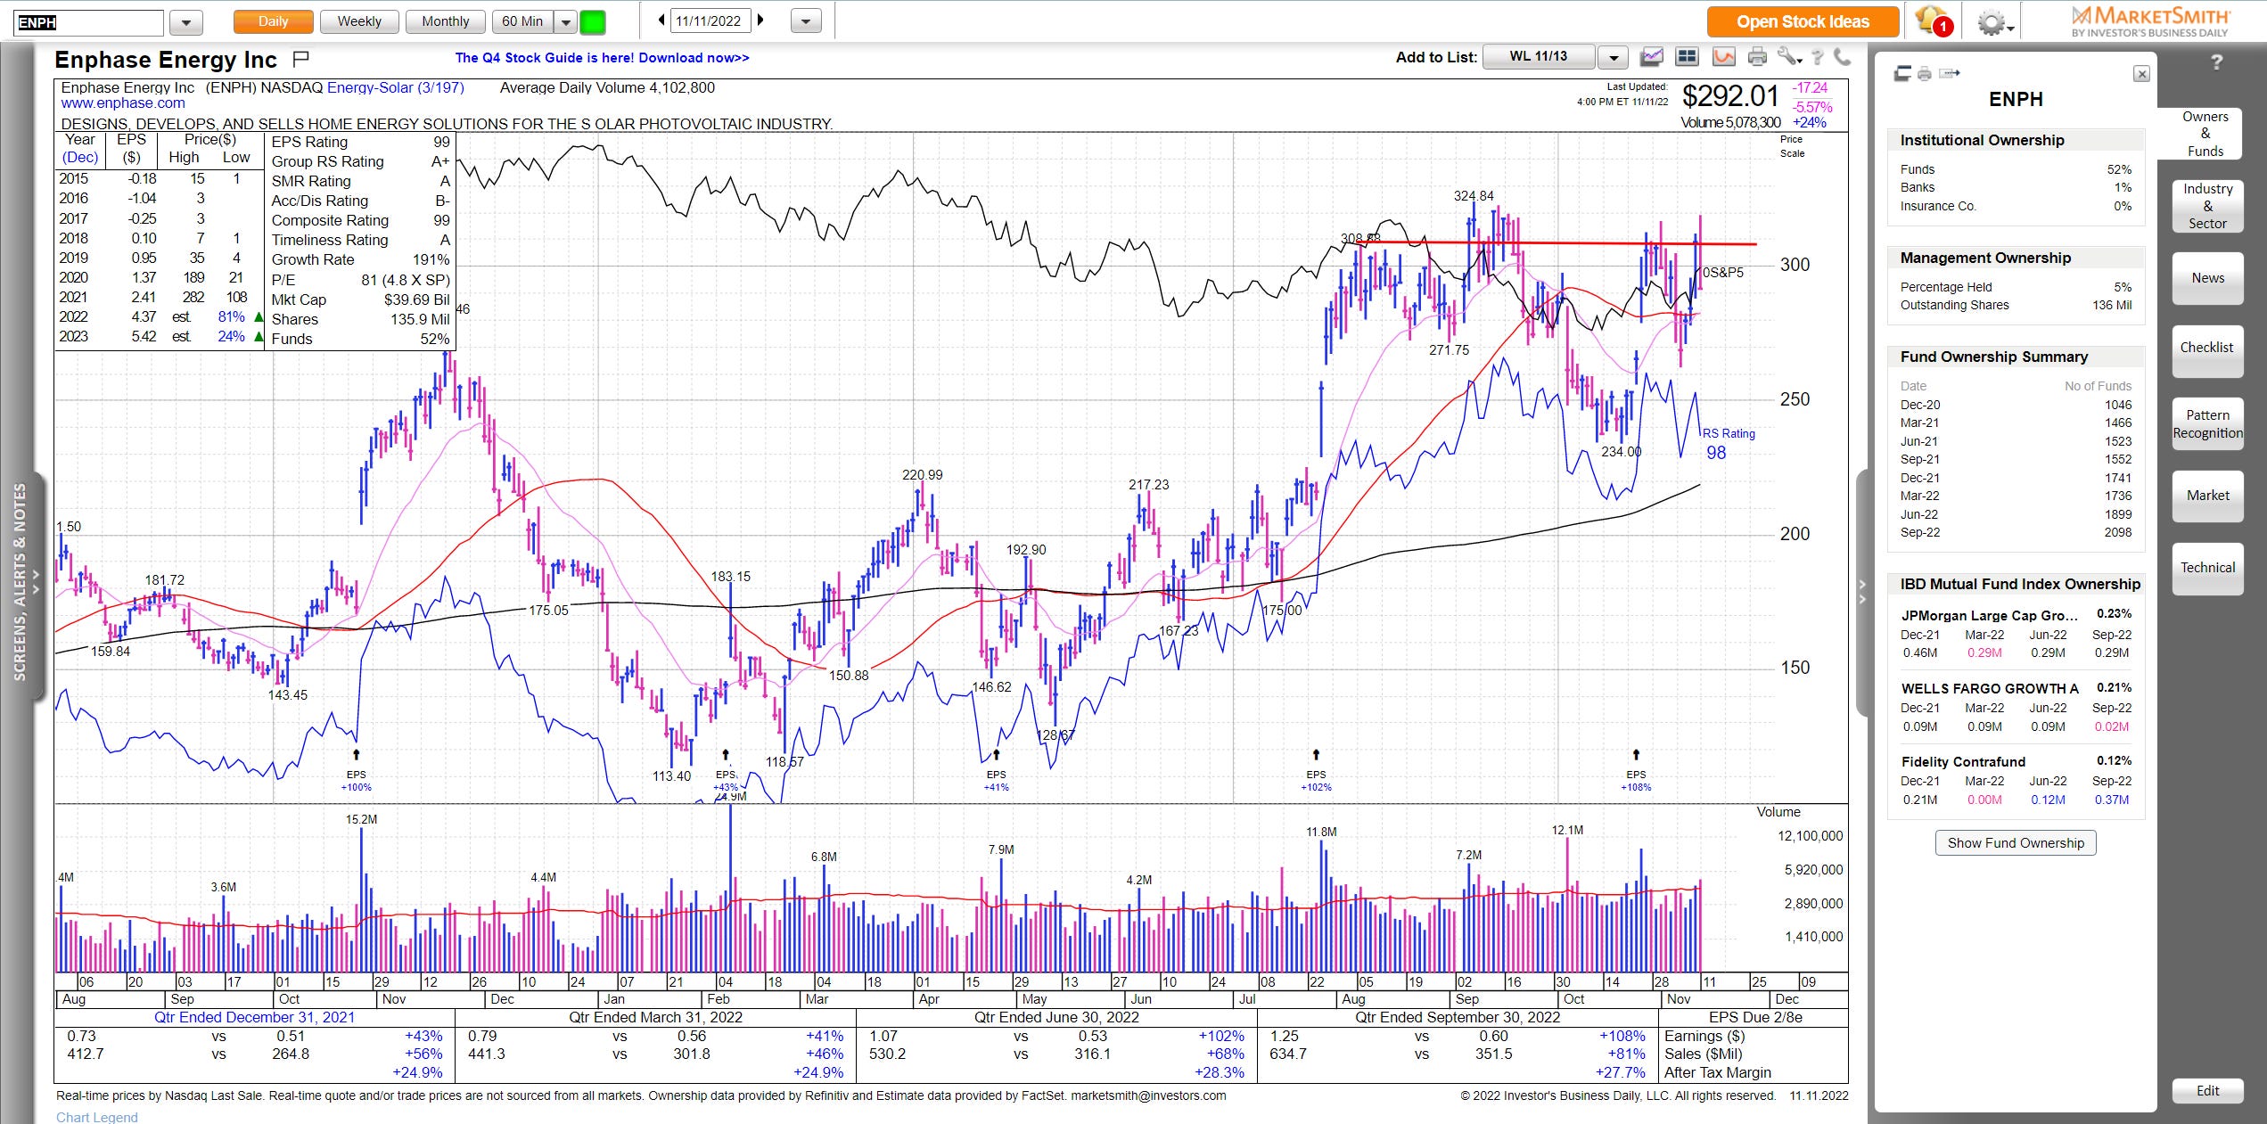Screen dimensions: 2267x1124
Task: Click the EPS +102% arrow marker on the chart
Action: coord(1316,755)
